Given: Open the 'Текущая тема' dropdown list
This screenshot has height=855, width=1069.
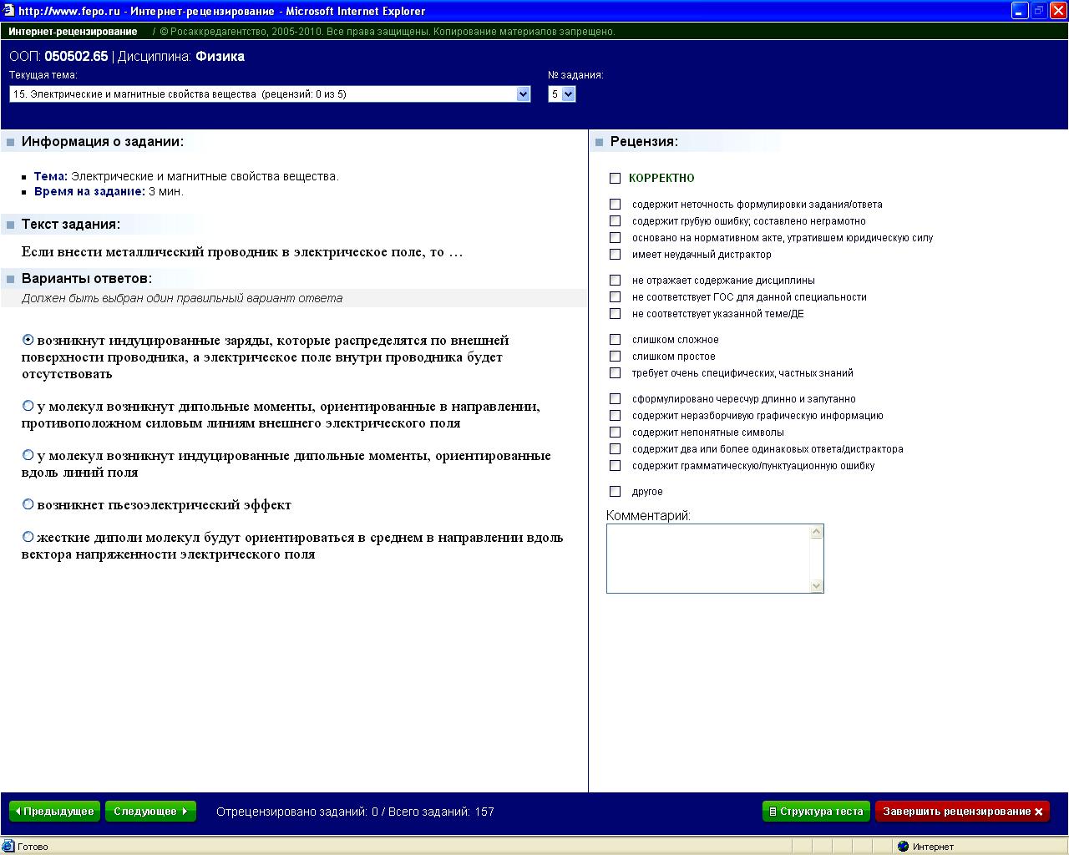Looking at the screenshot, I should pos(270,94).
